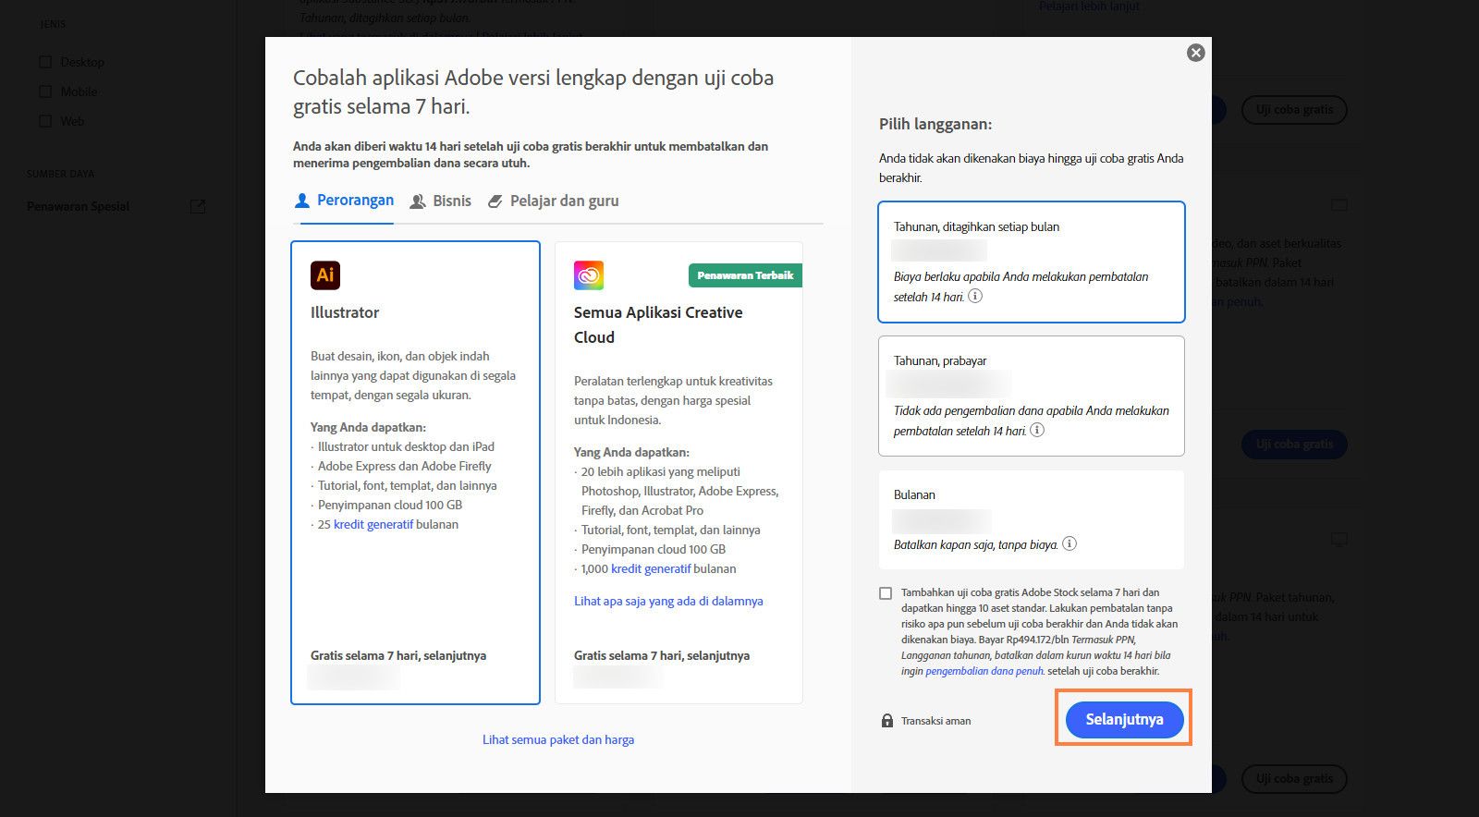
Task: Tick the Adobe Stock free trial checkbox
Action: click(886, 593)
